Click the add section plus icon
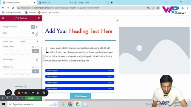 pos(117,21)
